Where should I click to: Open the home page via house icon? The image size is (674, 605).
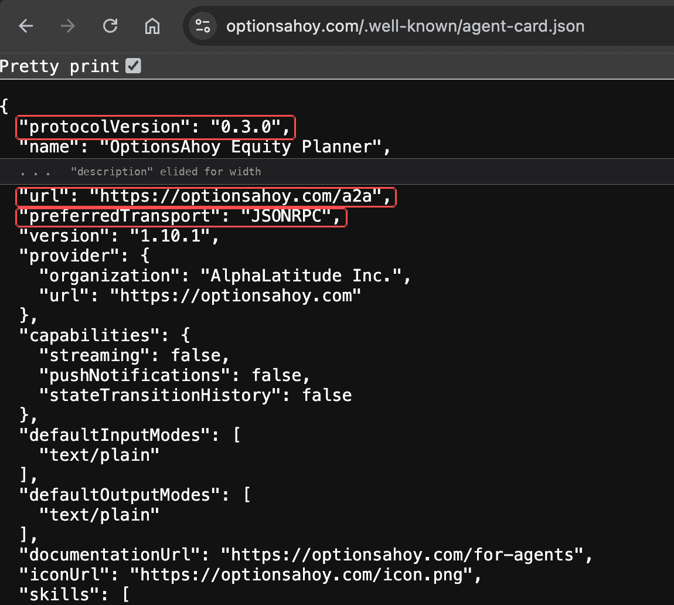tap(152, 26)
